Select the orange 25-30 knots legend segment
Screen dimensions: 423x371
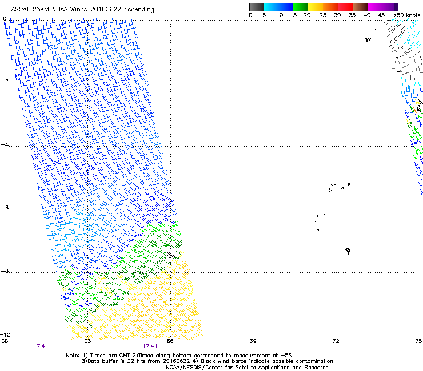[330, 7]
